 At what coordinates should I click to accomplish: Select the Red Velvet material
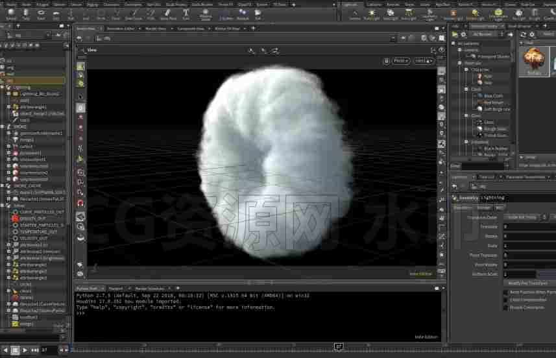[x=493, y=102]
